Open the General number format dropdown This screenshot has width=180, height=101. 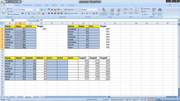pyautogui.click(x=97, y=10)
